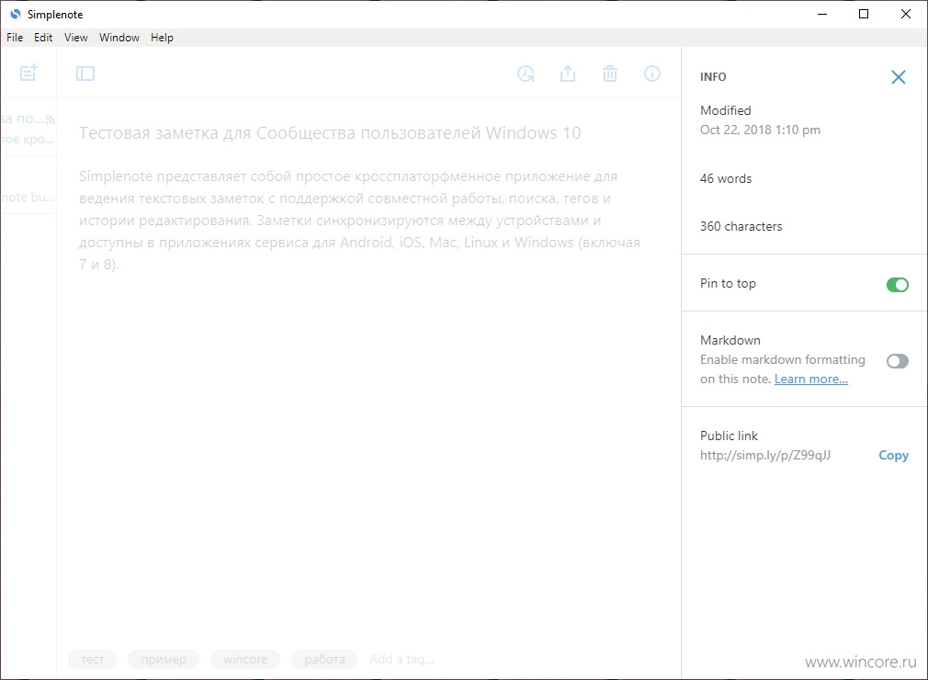Select the пример tag
This screenshot has width=928, height=680.
coord(164,659)
